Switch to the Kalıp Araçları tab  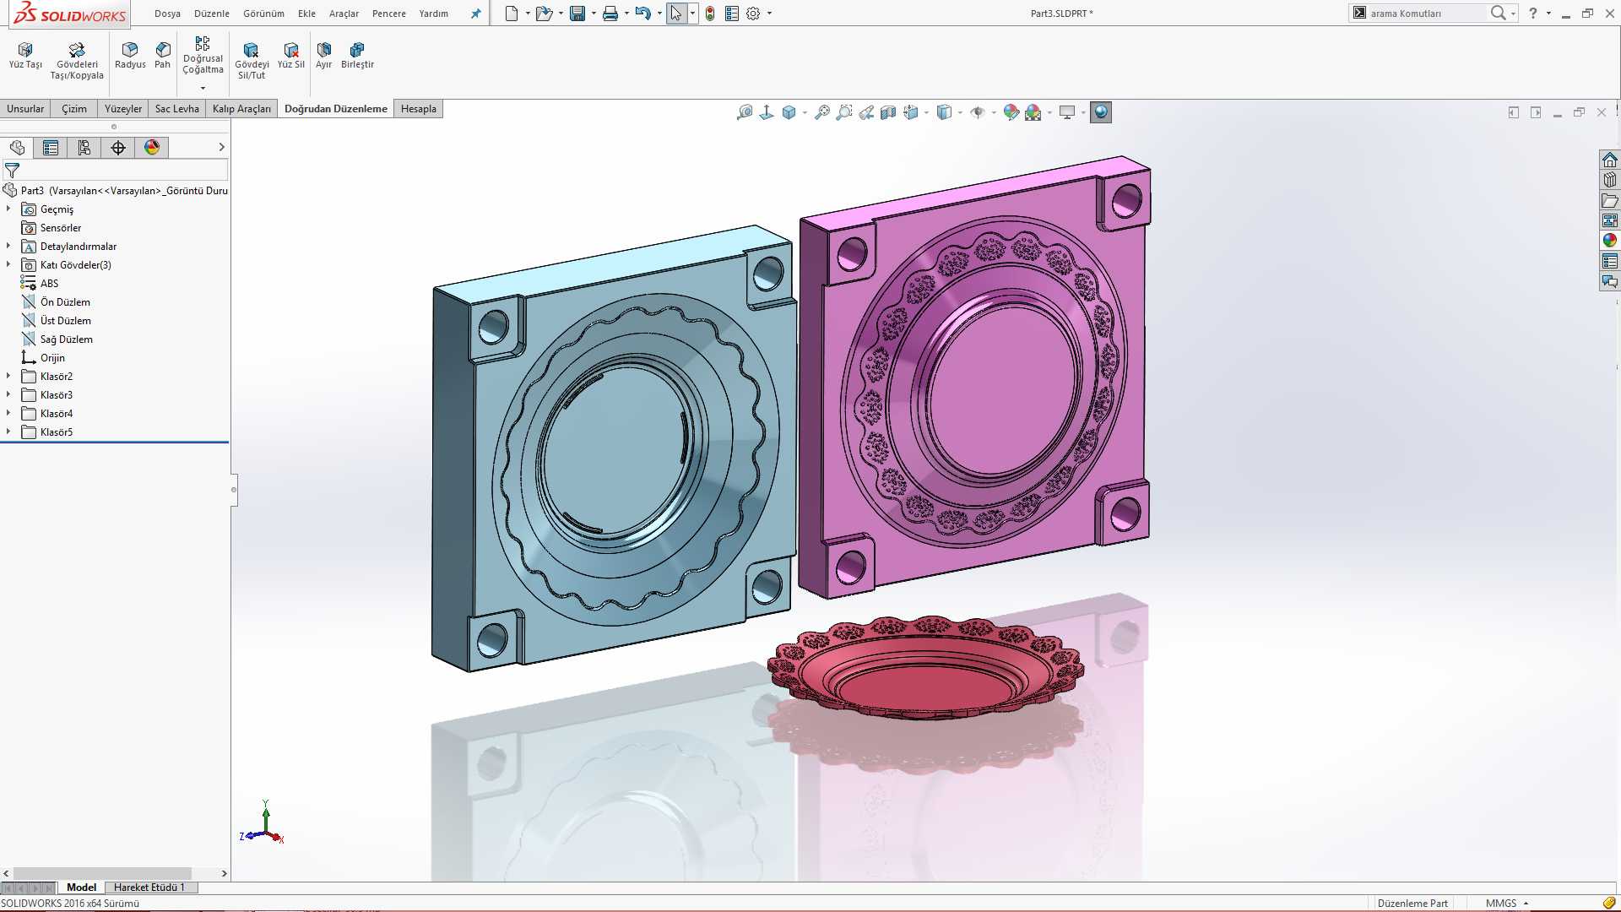(x=241, y=109)
